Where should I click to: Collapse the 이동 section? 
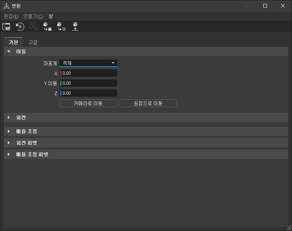[x=146, y=51]
